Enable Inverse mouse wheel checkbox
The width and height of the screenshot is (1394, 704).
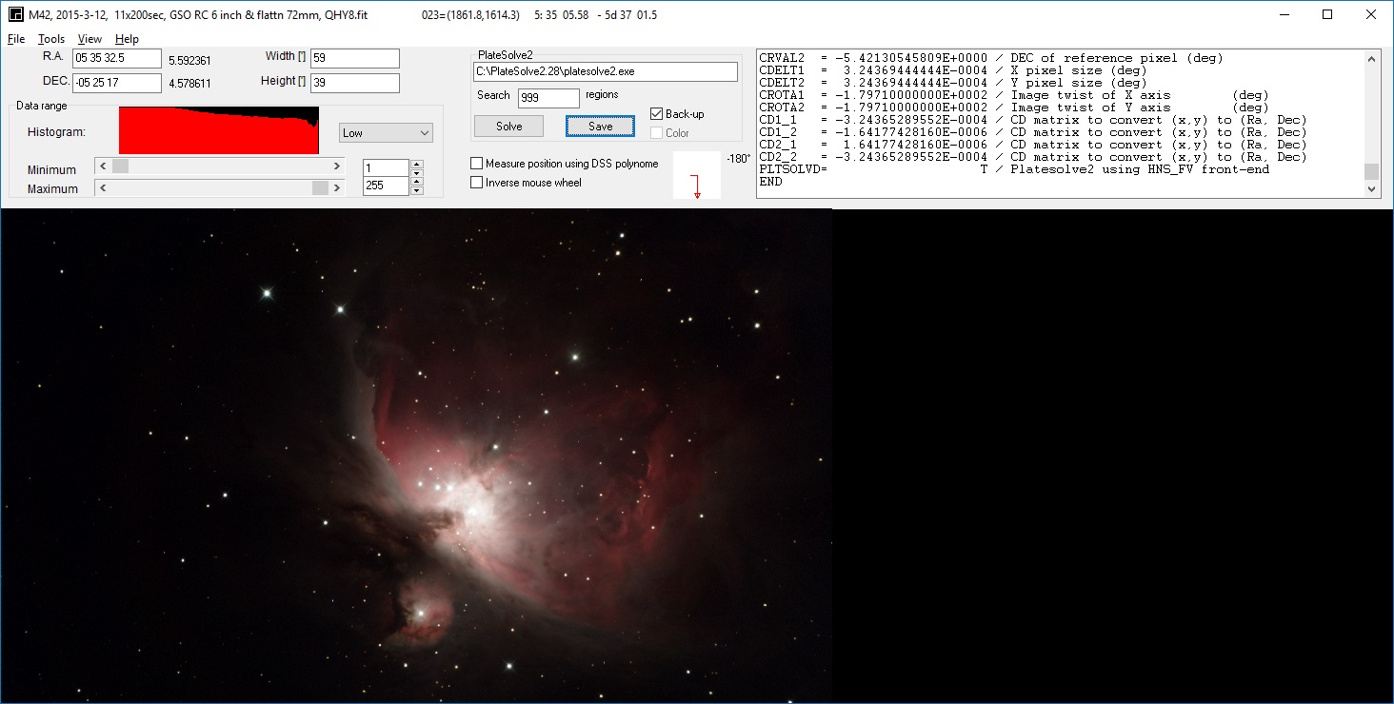pos(477,182)
